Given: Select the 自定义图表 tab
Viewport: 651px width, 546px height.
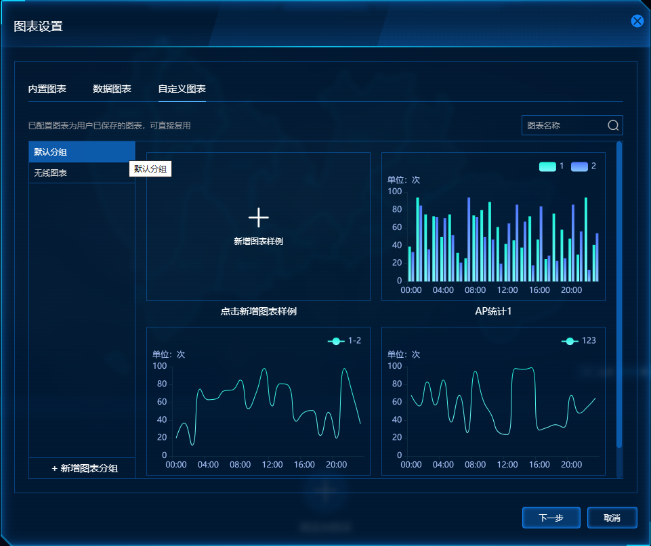Looking at the screenshot, I should [182, 89].
